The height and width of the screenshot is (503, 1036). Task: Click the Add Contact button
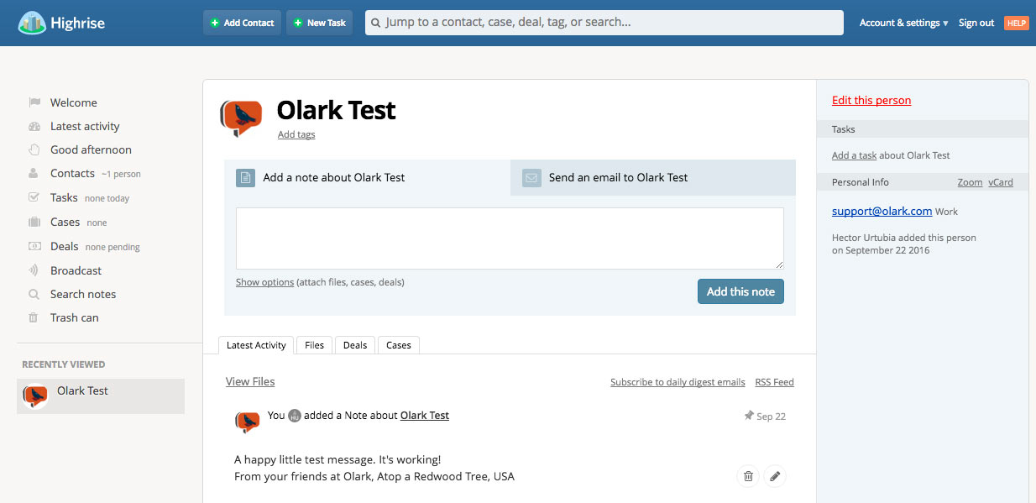242,23
